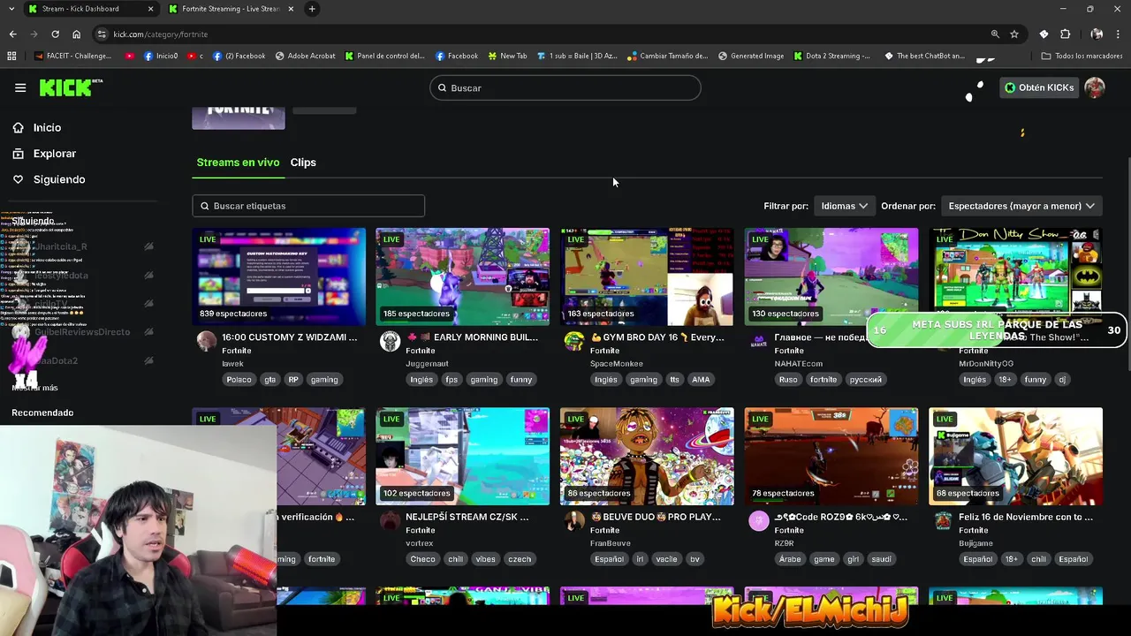Click the Buscar etiquetas tag field
1131x636 pixels.
pyautogui.click(x=308, y=206)
